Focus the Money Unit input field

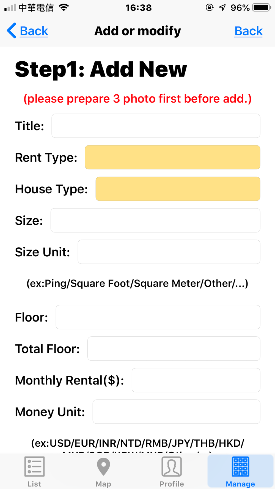[x=176, y=411]
